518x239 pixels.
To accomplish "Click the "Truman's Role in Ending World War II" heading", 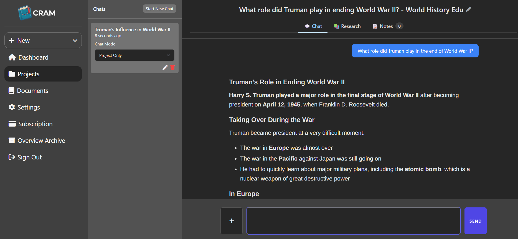I will pos(287,82).
